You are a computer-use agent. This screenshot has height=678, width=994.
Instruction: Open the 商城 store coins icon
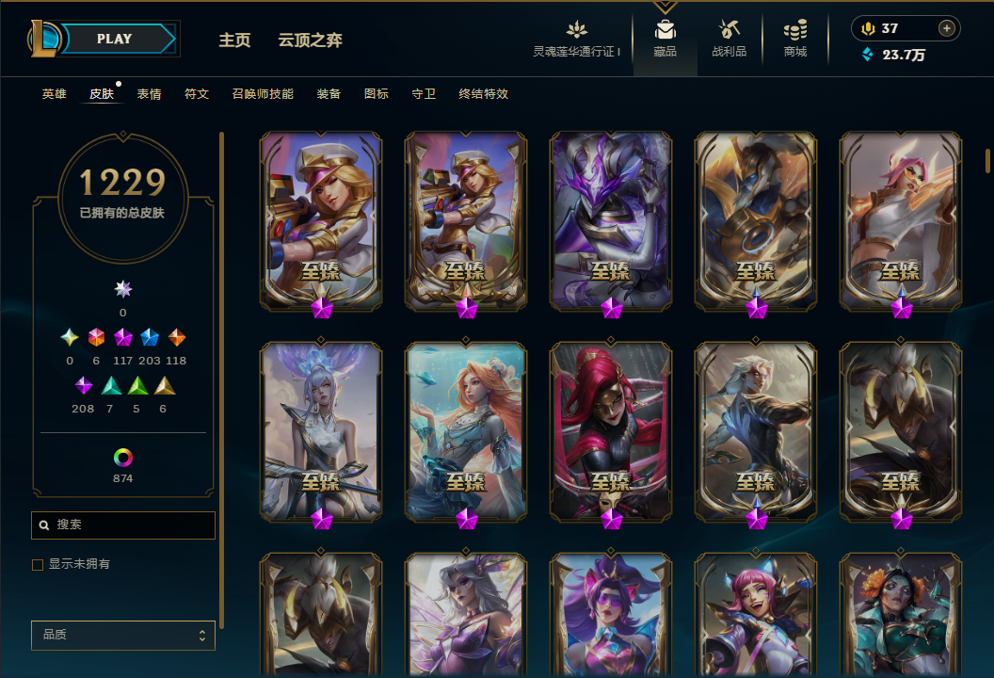[795, 29]
